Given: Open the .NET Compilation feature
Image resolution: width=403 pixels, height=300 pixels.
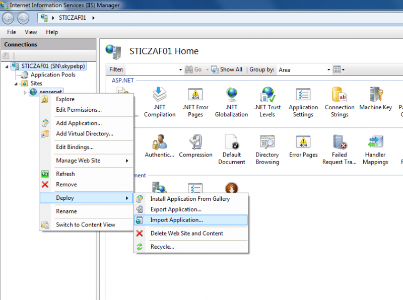Looking at the screenshot, I should tap(160, 102).
